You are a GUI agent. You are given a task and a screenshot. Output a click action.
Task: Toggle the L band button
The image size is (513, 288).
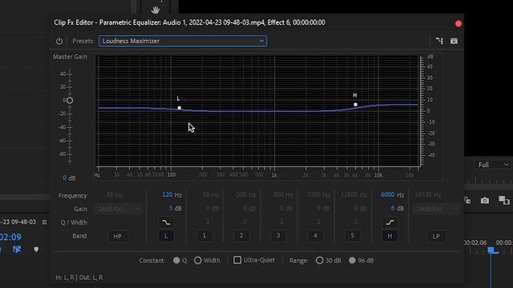(x=166, y=236)
